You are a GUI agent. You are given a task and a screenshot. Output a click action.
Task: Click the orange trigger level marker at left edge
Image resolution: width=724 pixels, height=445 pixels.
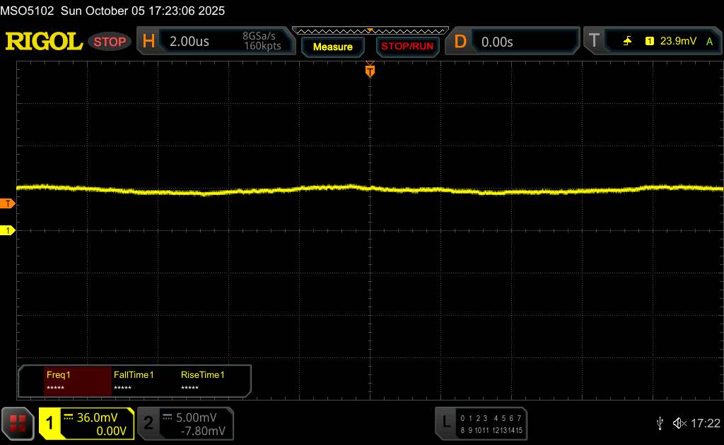(x=8, y=203)
